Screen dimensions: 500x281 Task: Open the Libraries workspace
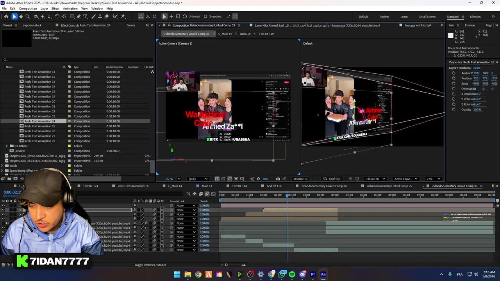[475, 16]
